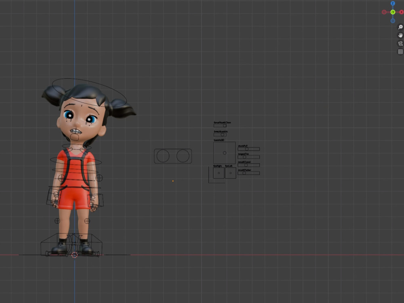Select the tongueOut slider knob

(244, 157)
